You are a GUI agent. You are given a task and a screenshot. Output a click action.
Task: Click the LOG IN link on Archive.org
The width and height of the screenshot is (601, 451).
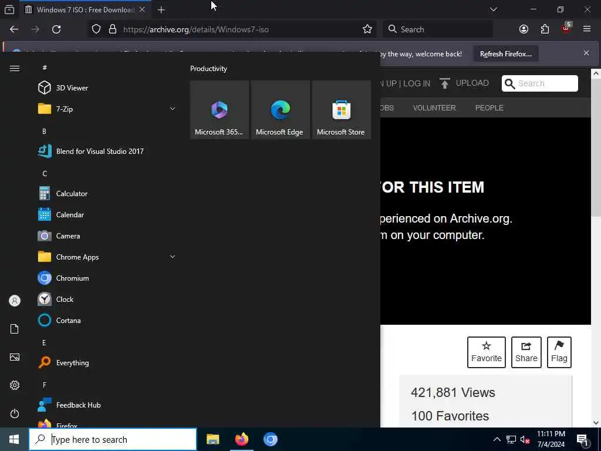[416, 83]
